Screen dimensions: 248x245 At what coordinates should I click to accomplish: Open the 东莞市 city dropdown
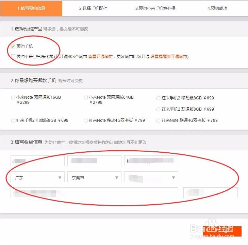[94, 177]
